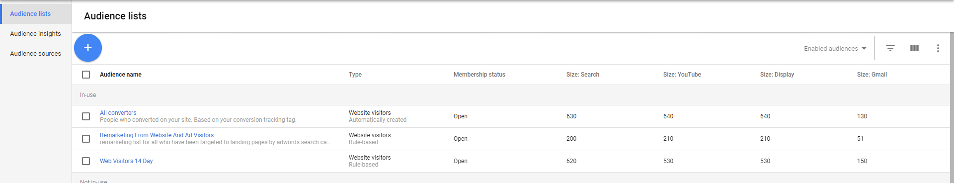Select the Web Visitors 14 Day checkbox
Image resolution: width=954 pixels, height=183 pixels.
pos(86,161)
